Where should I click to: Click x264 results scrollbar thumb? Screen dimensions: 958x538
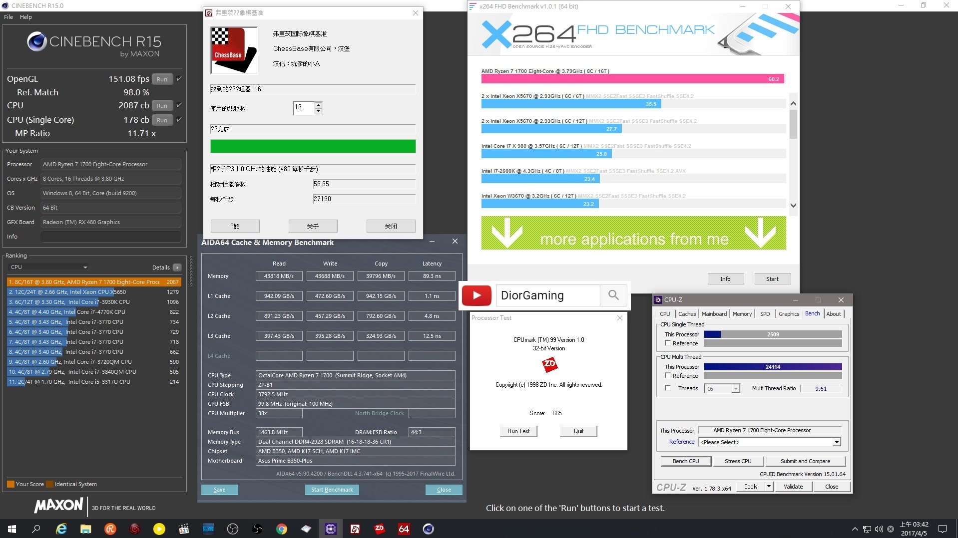pyautogui.click(x=793, y=124)
